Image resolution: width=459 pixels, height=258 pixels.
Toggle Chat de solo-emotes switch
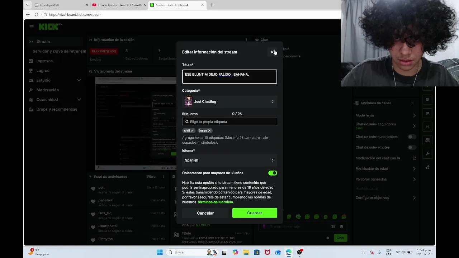[x=412, y=147]
